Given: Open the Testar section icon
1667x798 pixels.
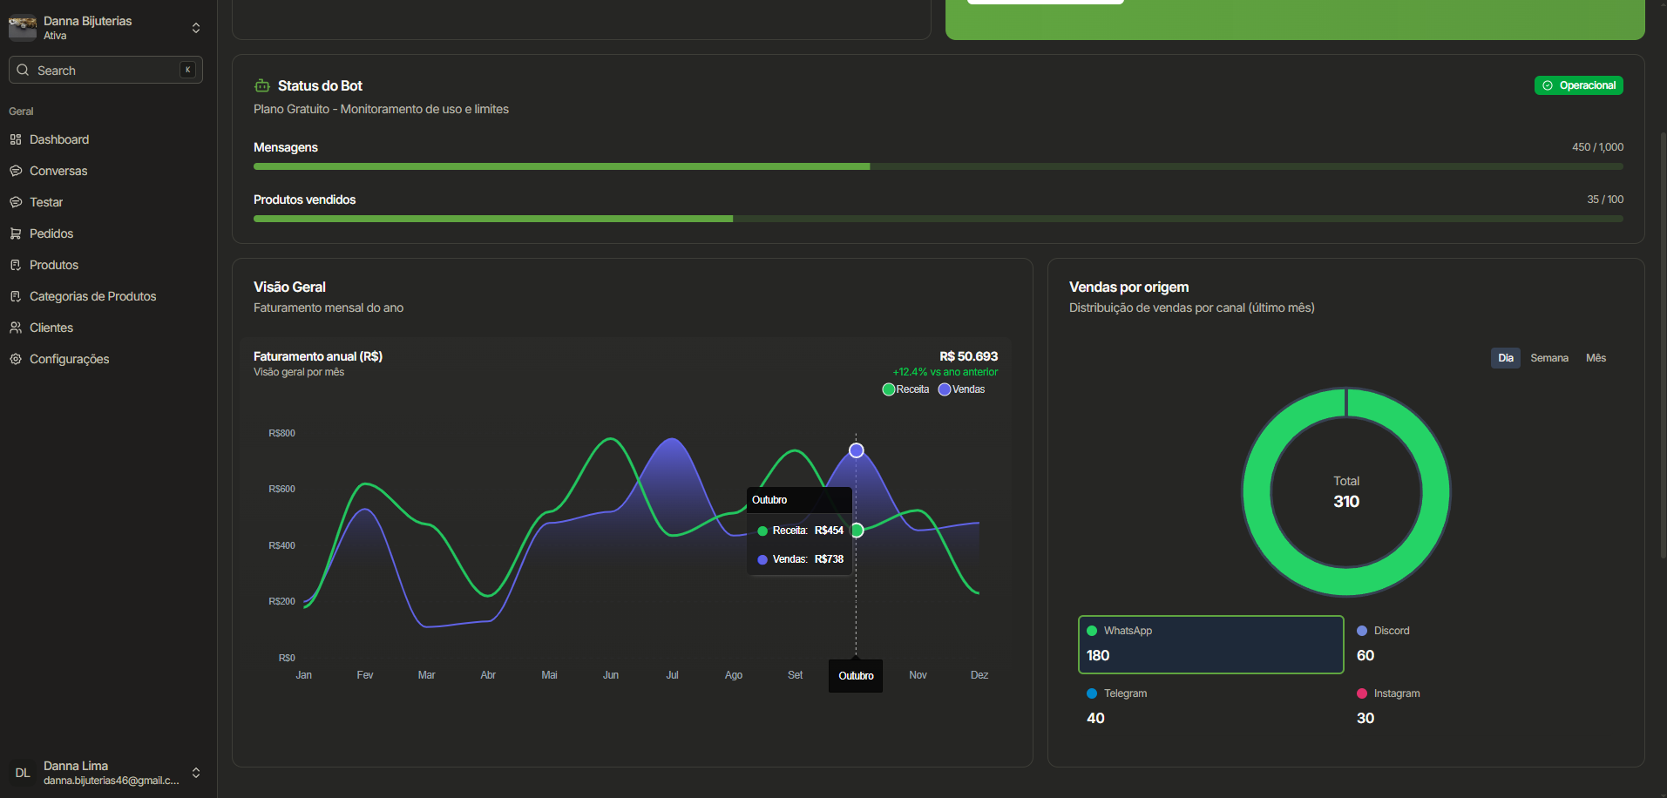Looking at the screenshot, I should click(x=16, y=202).
